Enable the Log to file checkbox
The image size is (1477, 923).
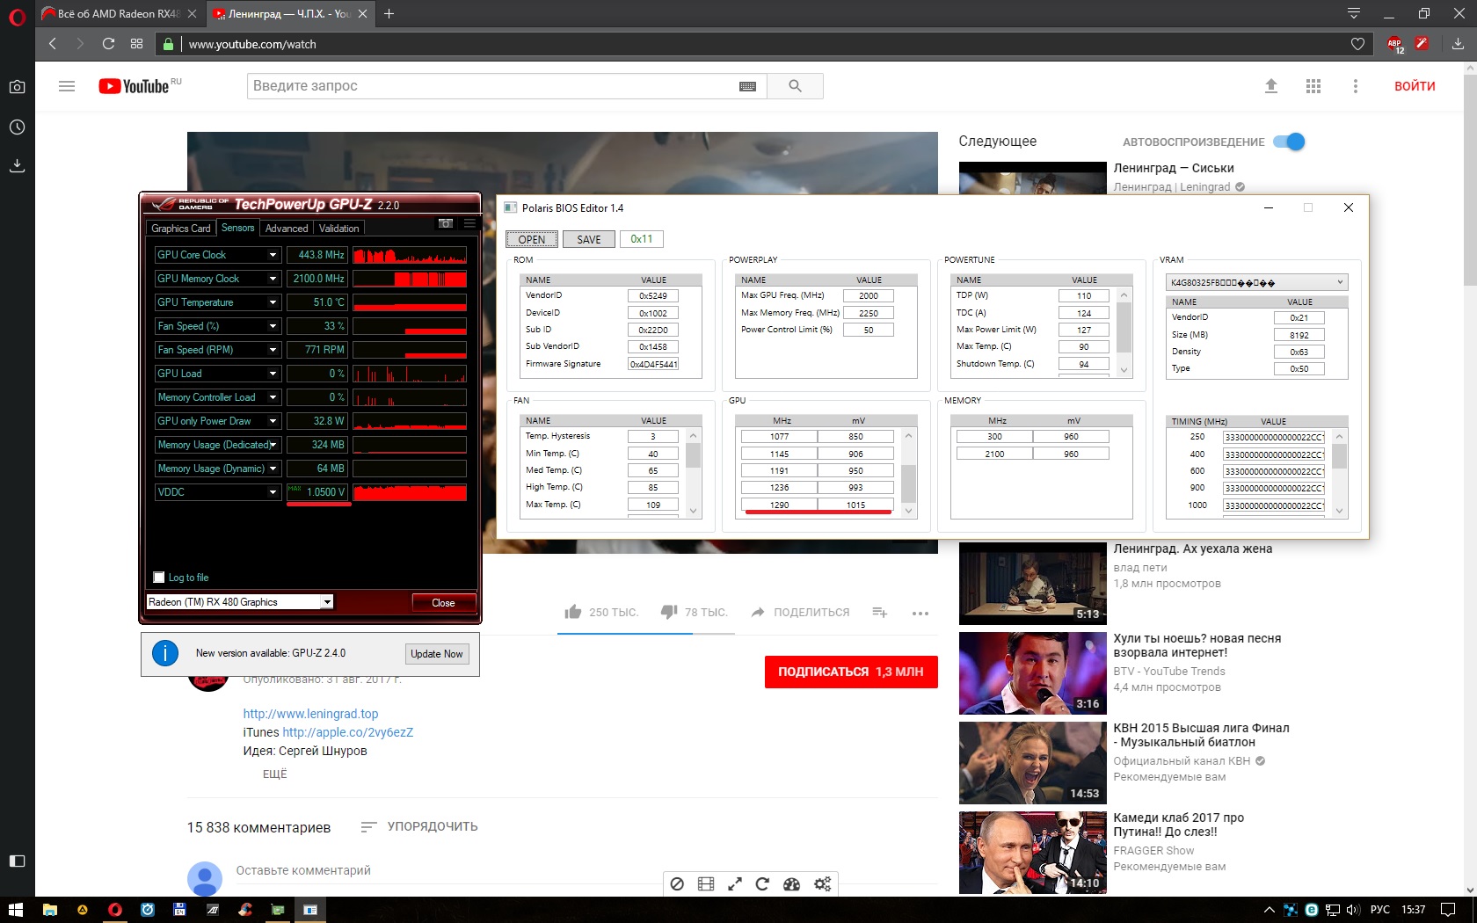(x=159, y=578)
